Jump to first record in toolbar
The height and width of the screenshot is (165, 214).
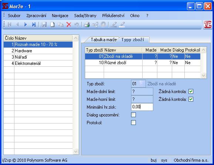click(x=9, y=24)
